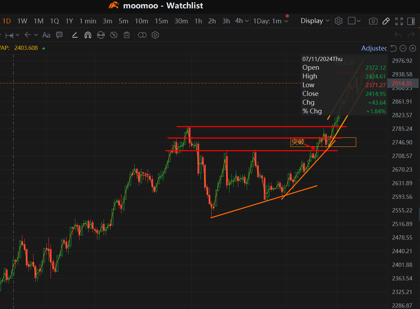Click the date 07/11/2024Thu in tooltip
Image resolution: width=420 pixels, height=309 pixels.
[x=322, y=59]
